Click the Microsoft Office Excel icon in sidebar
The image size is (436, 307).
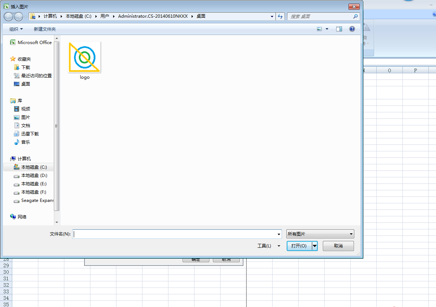(13, 42)
